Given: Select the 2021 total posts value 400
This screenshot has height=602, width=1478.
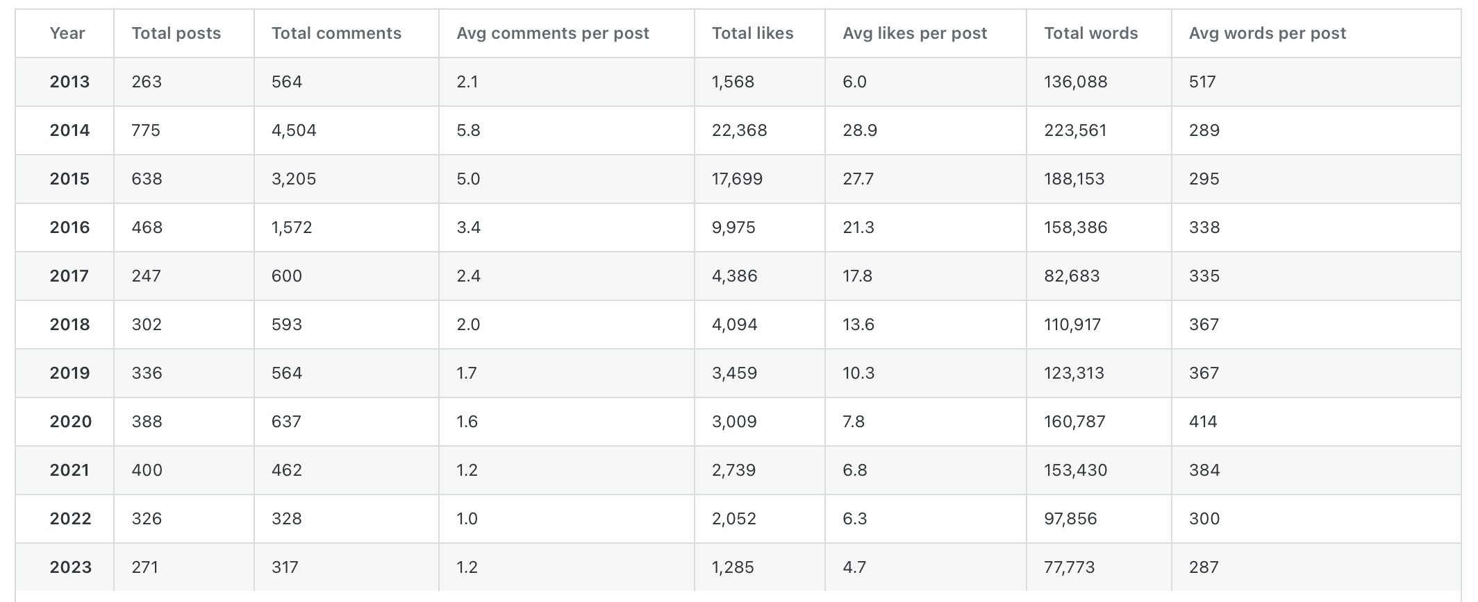Looking at the screenshot, I should point(147,470).
